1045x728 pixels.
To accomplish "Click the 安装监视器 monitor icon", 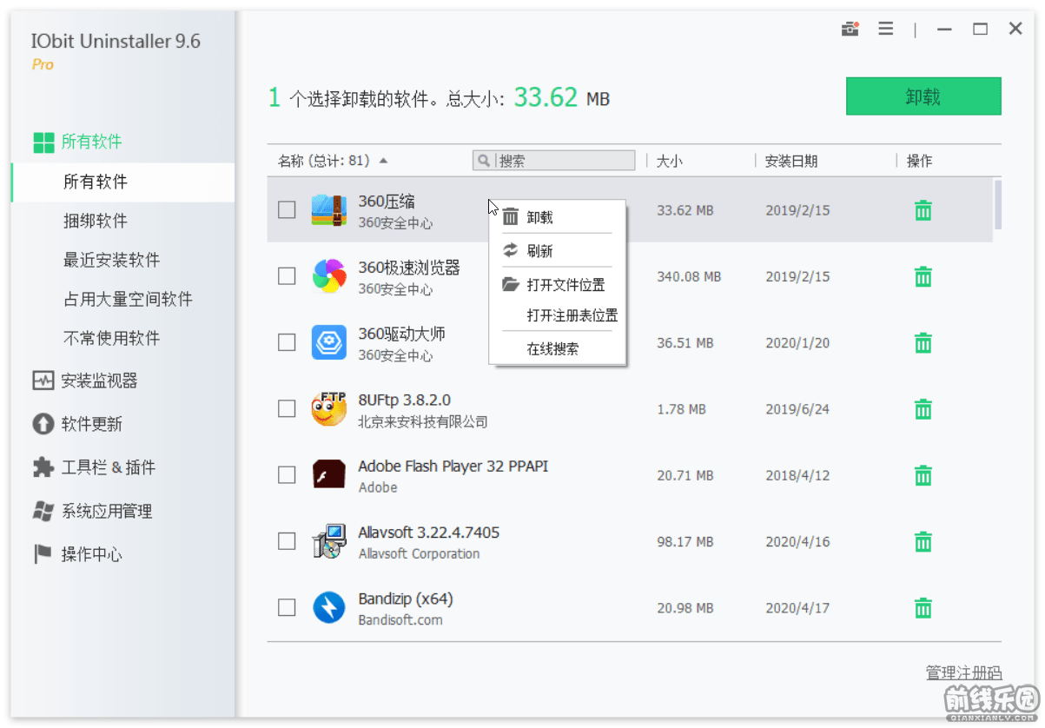I will 43,381.
